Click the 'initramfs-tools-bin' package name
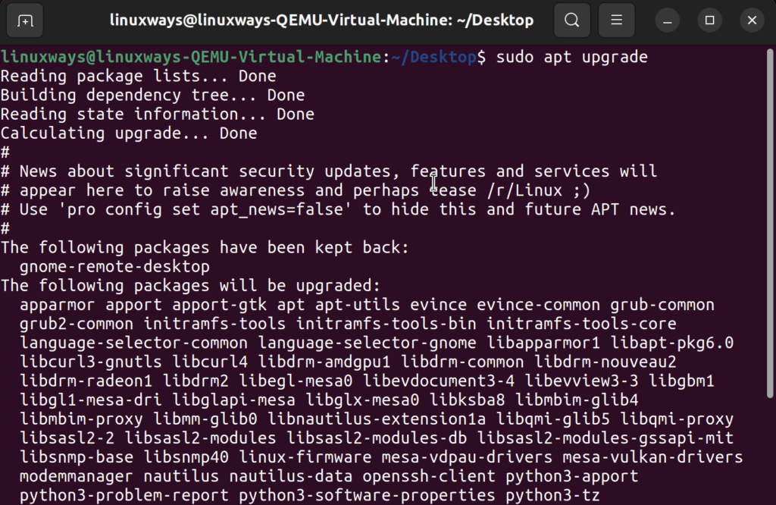The image size is (776, 505). pos(386,324)
